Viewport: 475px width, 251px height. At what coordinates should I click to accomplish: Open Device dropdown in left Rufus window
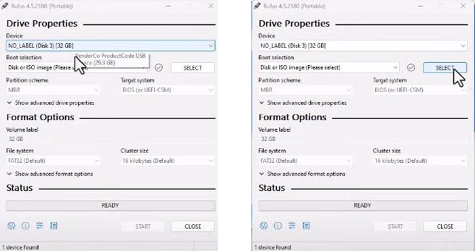point(111,45)
